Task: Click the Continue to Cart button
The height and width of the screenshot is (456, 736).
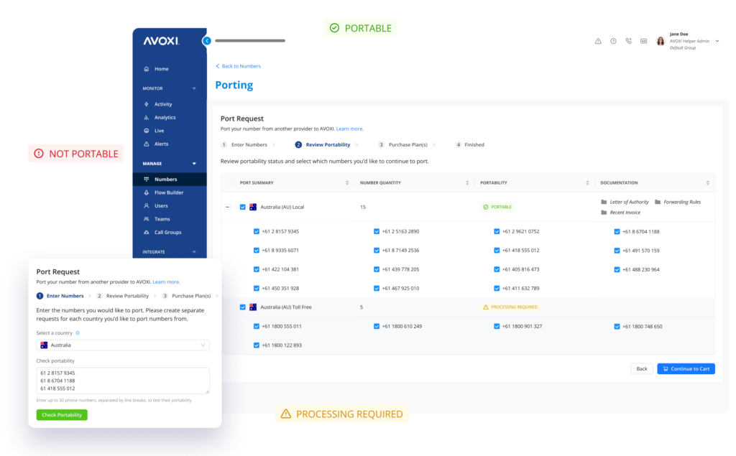Action: (686, 368)
